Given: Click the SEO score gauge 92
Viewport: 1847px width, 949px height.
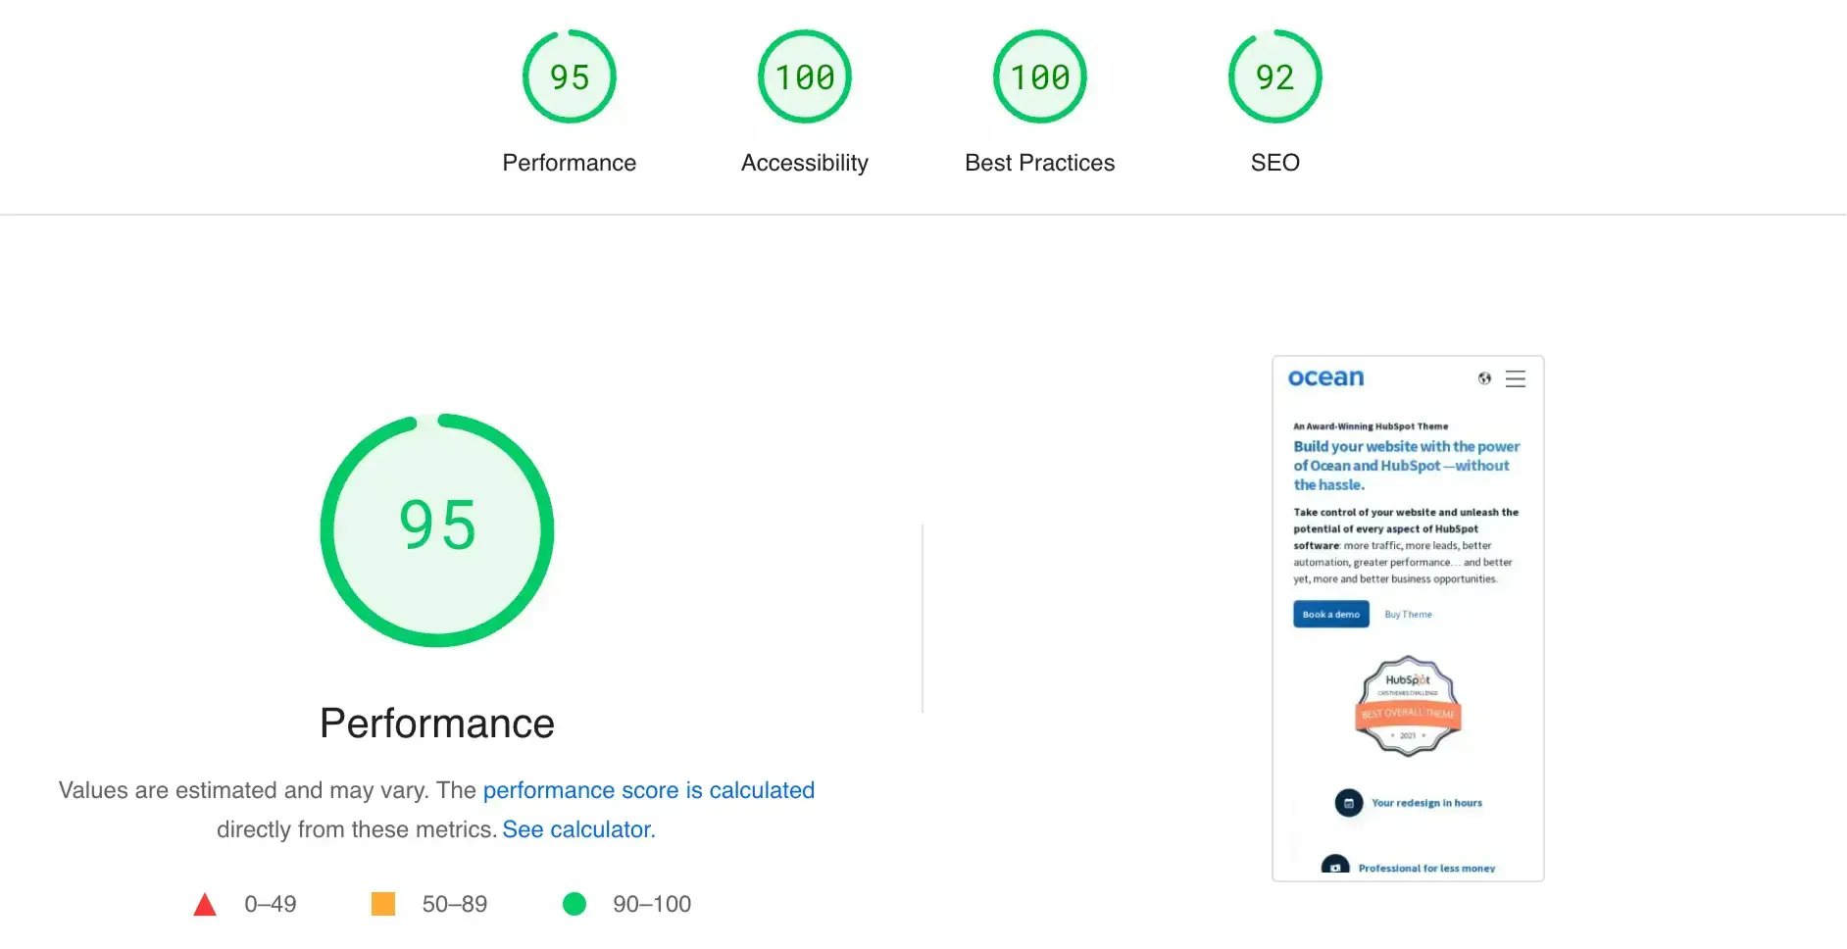Looking at the screenshot, I should coord(1275,76).
